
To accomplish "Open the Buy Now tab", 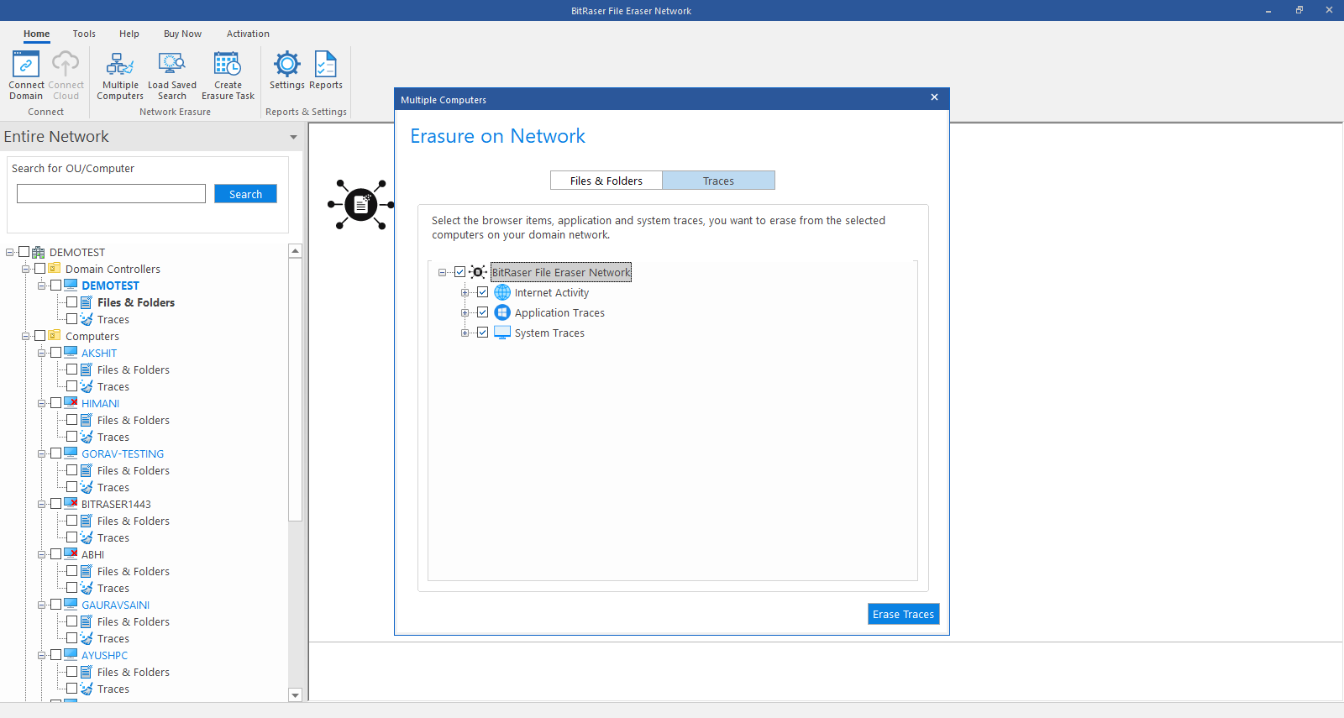I will [x=182, y=34].
